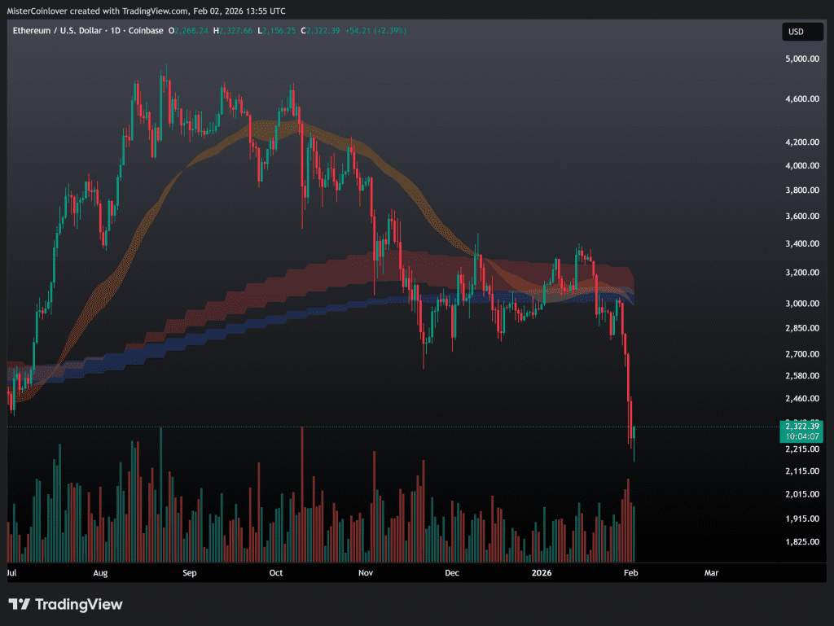
Task: Select the Coinbase exchange label in the legend
Action: point(147,30)
